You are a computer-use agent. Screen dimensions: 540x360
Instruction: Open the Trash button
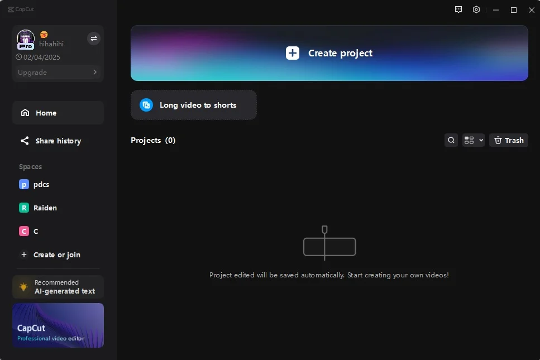(509, 140)
